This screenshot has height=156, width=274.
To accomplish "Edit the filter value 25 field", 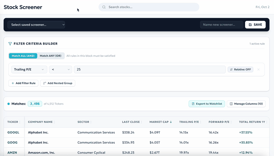I will (x=150, y=70).
